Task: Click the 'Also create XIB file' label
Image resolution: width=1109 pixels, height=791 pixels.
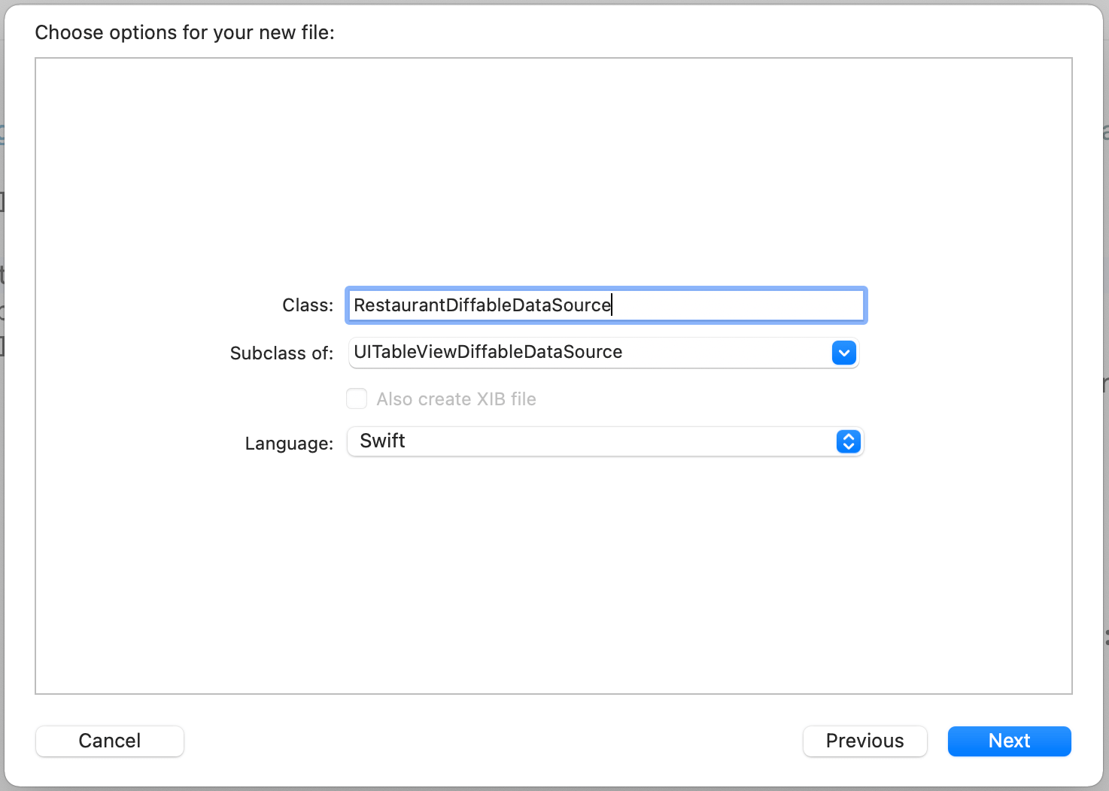Action: pos(456,399)
